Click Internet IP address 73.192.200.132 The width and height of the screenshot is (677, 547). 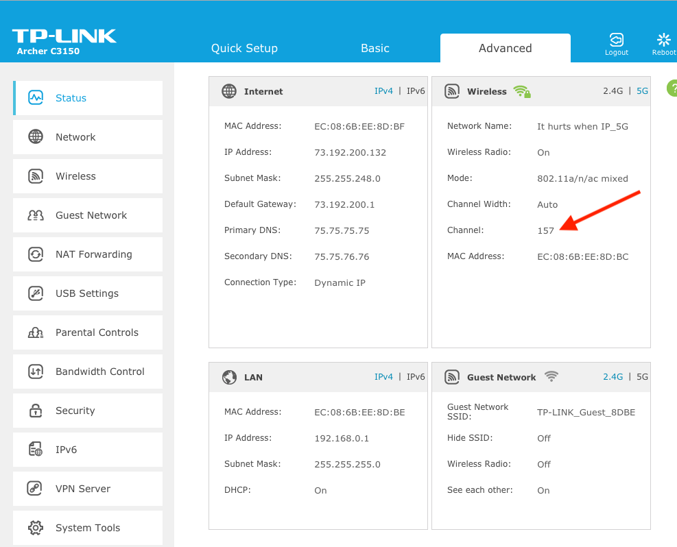point(350,152)
